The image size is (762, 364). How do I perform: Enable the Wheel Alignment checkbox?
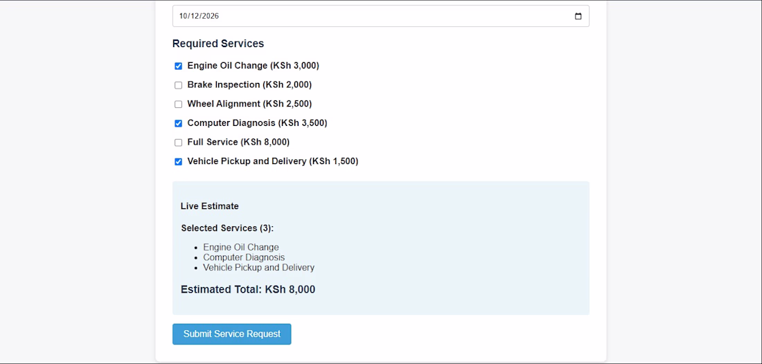tap(178, 104)
